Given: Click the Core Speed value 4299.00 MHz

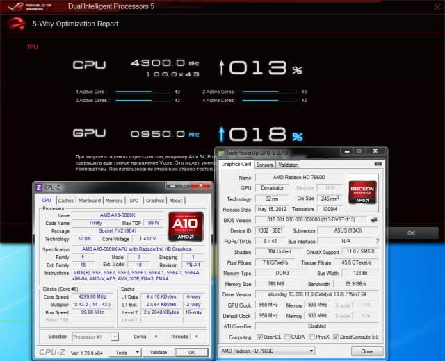Looking at the screenshot, I should click(x=92, y=296).
